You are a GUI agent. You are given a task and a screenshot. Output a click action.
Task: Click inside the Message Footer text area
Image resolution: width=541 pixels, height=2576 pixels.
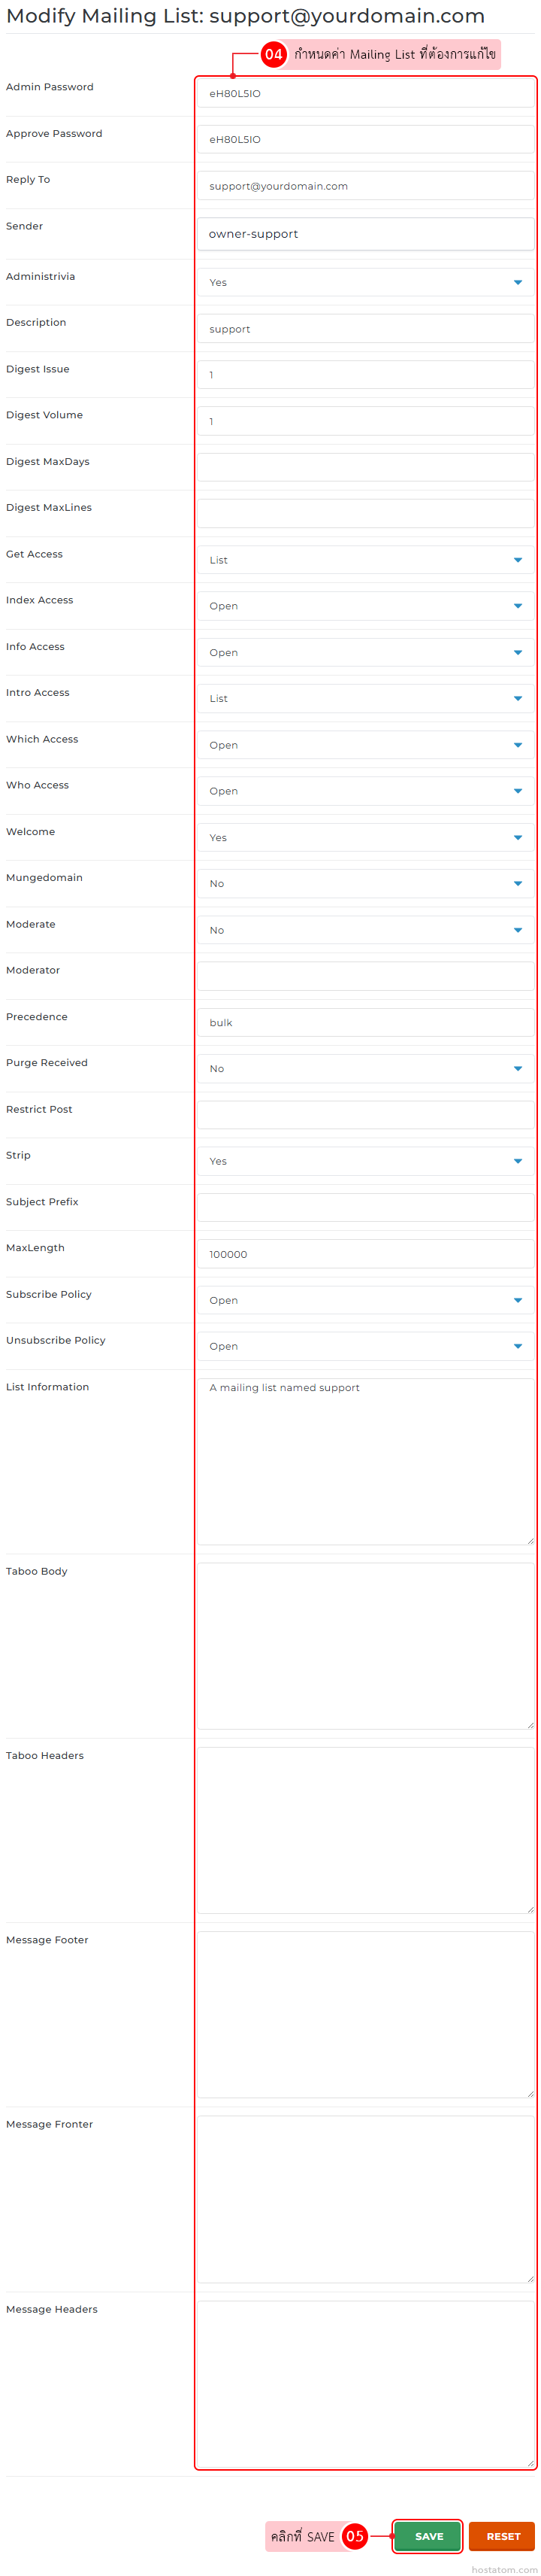click(364, 2014)
